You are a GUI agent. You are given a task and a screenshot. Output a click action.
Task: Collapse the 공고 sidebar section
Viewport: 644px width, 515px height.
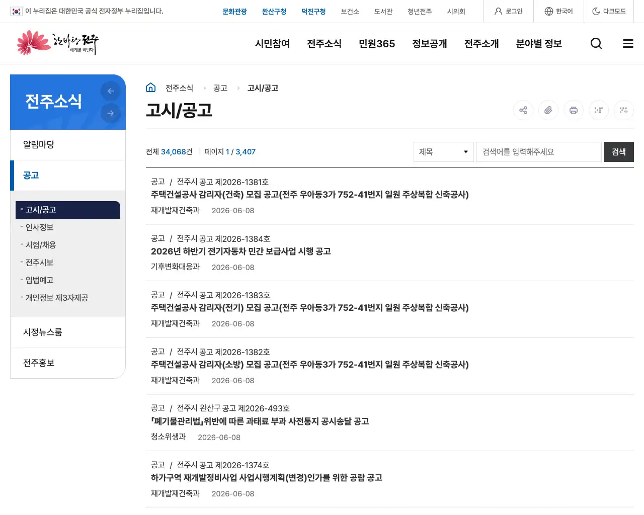68,176
